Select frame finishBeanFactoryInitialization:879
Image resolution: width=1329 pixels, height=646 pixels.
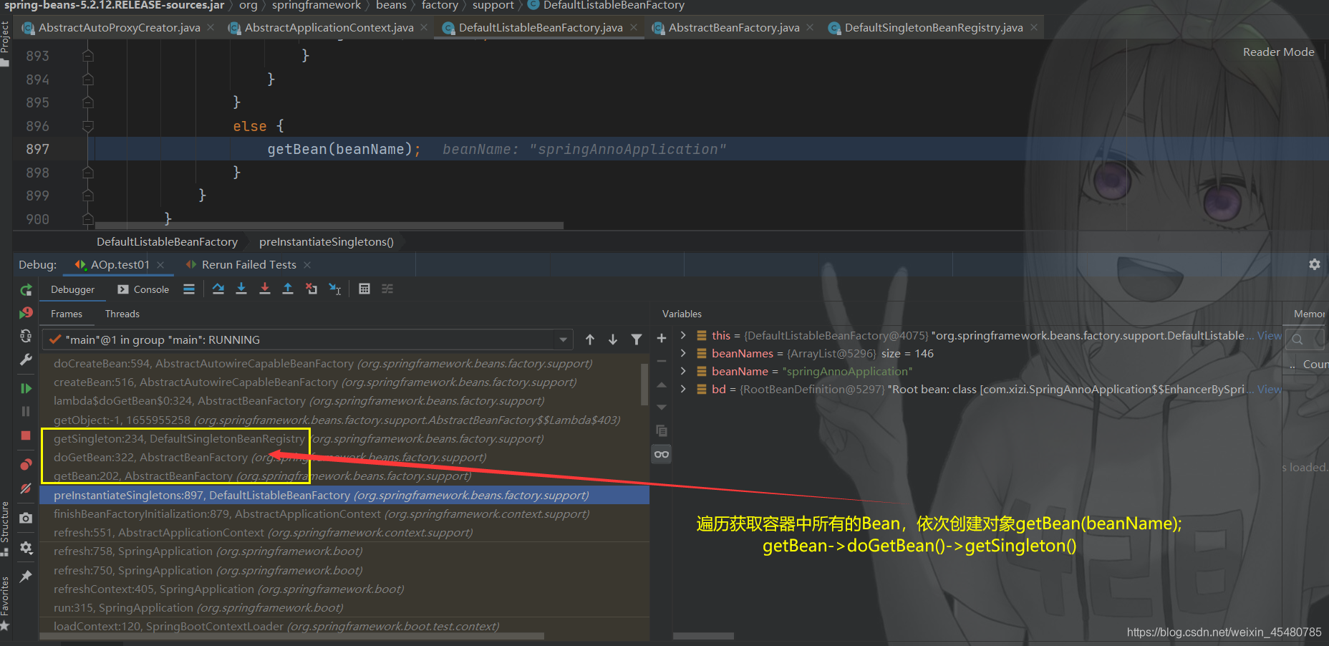click(x=344, y=514)
